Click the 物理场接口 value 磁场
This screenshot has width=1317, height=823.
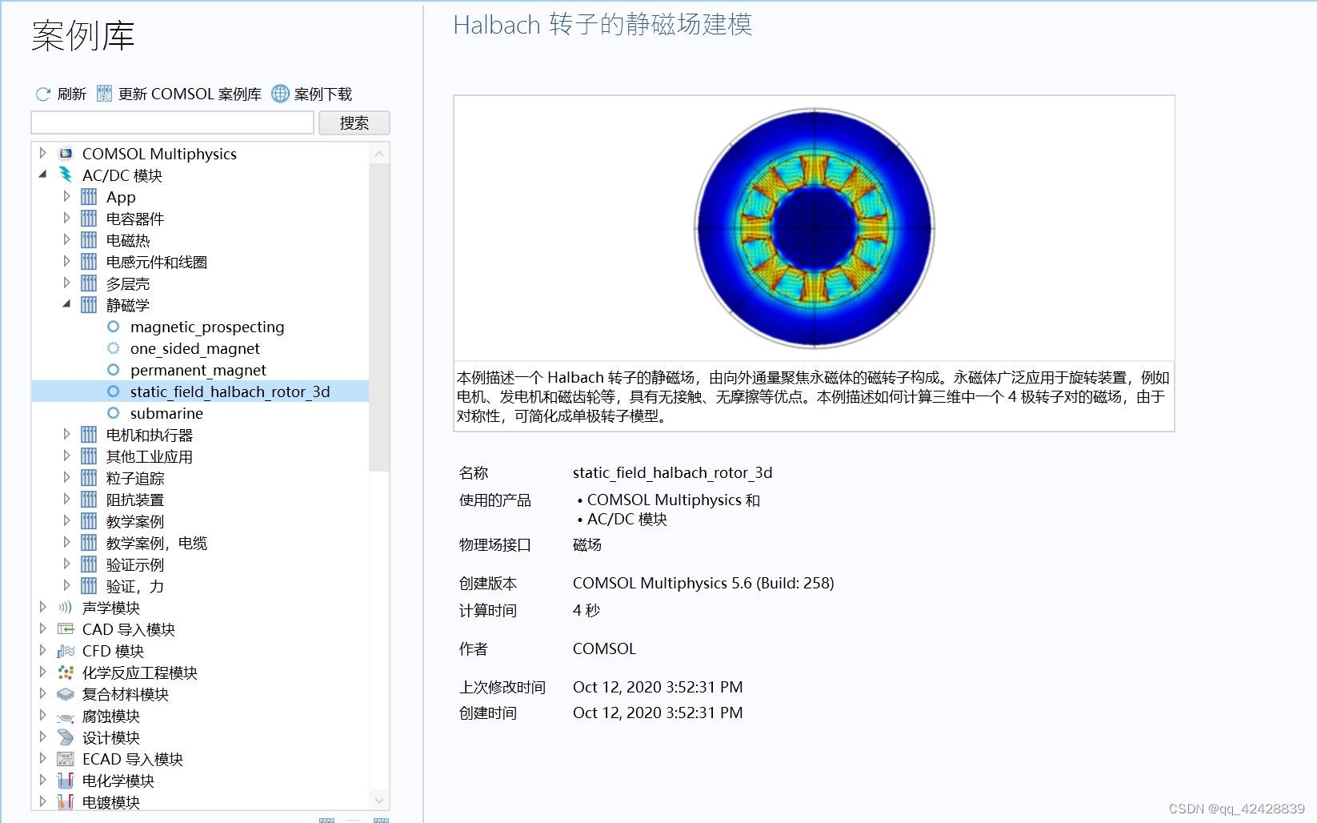click(x=587, y=544)
